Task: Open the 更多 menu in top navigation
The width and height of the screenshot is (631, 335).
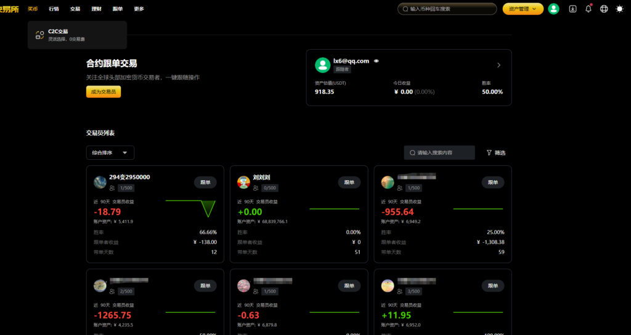Action: [139, 9]
